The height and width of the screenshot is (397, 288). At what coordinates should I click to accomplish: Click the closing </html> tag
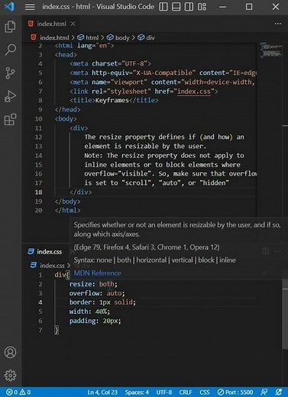coord(67,211)
